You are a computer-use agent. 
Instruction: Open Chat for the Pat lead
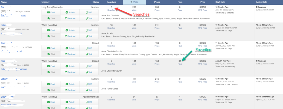(x=51, y=18)
